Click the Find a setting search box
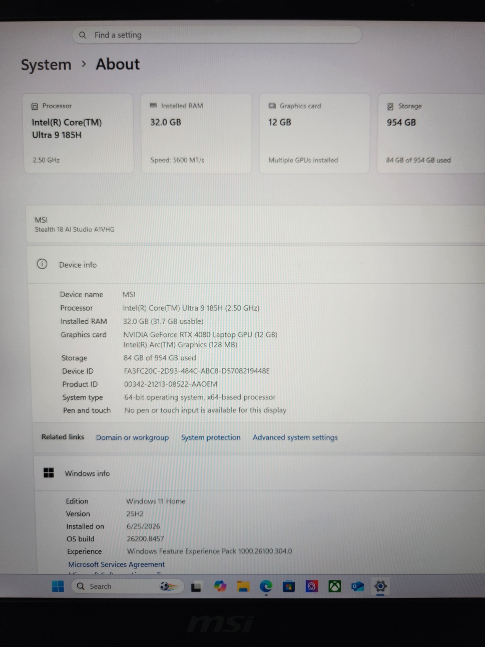485x647 pixels. 217,35
